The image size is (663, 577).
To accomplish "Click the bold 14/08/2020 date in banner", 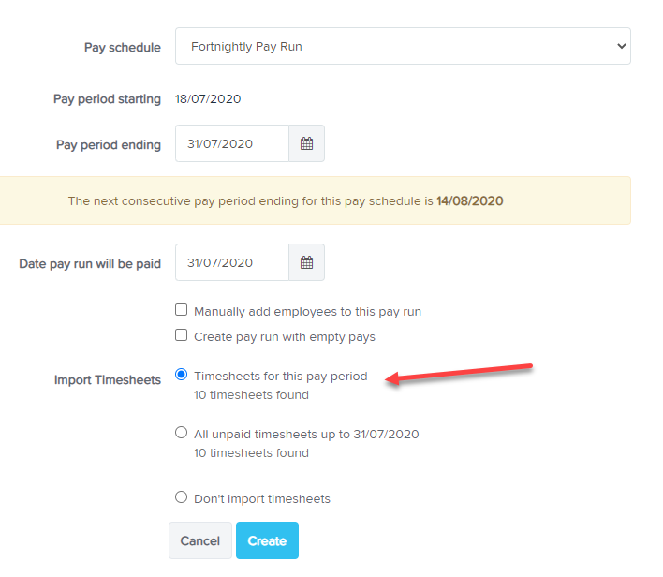I will (x=470, y=201).
